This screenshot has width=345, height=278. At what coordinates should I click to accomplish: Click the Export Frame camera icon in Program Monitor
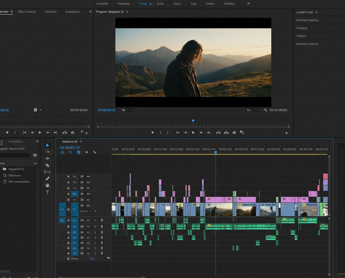click(234, 132)
